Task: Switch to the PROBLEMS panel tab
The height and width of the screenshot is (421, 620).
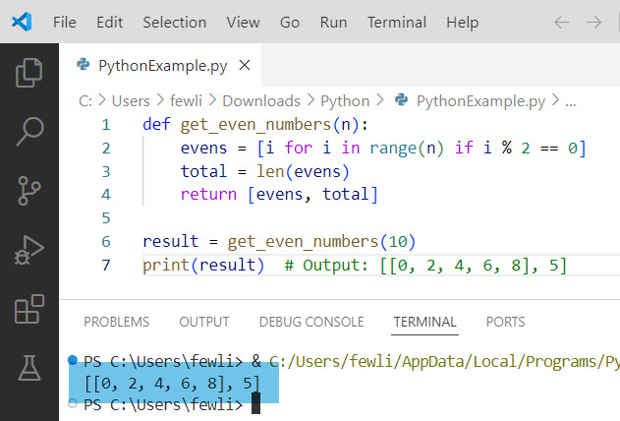Action: point(116,322)
